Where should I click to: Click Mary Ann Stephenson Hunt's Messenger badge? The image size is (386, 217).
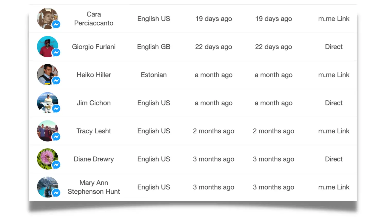(56, 193)
